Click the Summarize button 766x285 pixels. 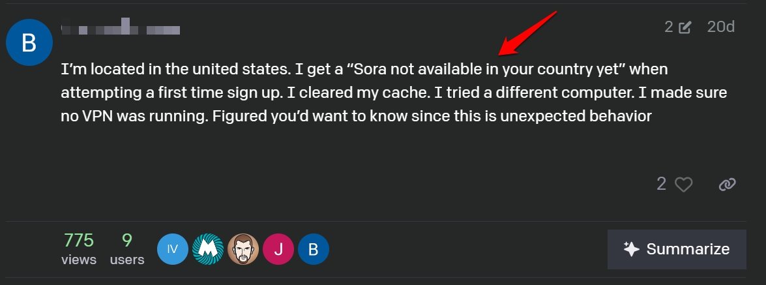pos(677,249)
